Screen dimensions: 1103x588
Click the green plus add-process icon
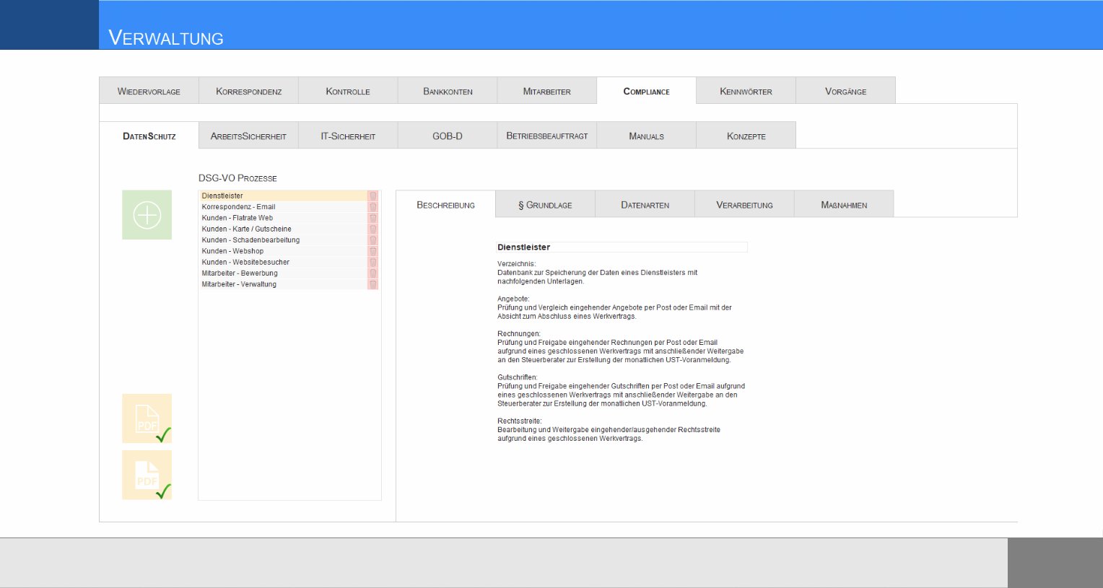[147, 215]
